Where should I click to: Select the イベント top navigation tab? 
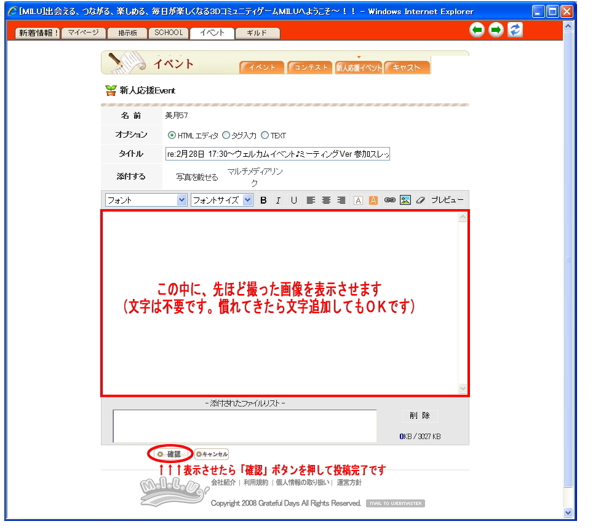click(212, 33)
